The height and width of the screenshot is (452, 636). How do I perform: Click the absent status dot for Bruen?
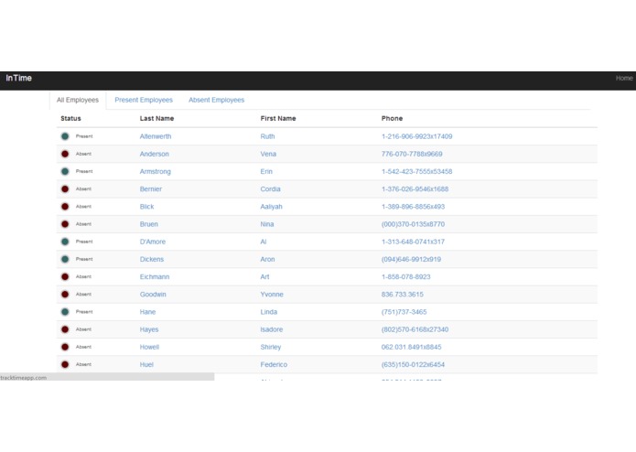point(65,224)
